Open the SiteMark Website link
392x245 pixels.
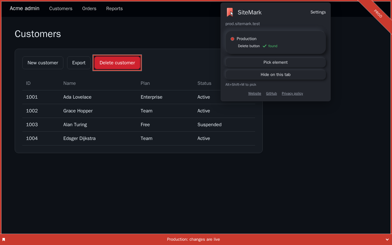pos(254,93)
